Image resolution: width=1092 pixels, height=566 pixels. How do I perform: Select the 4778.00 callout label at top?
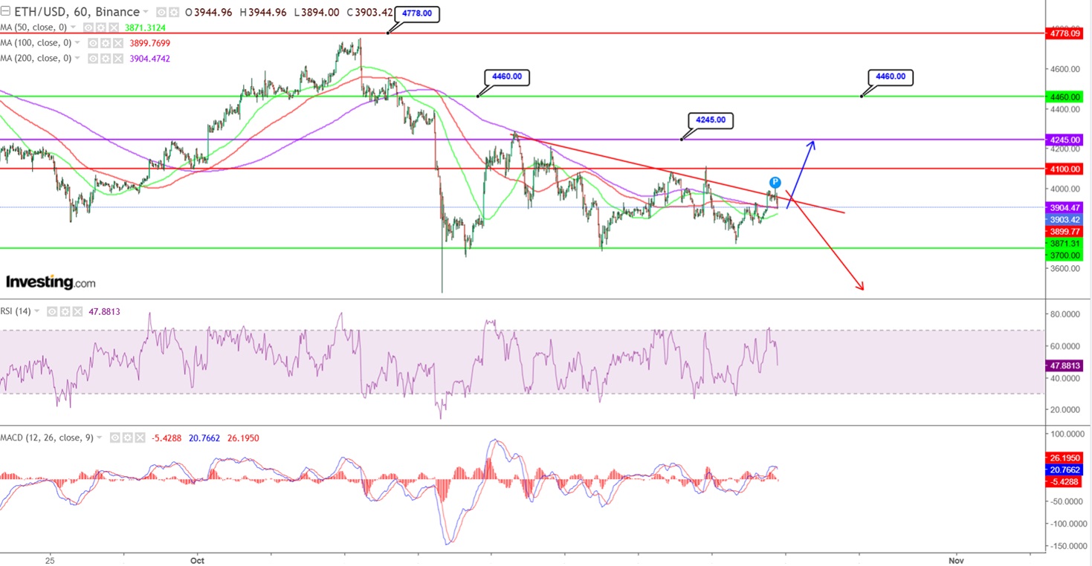click(417, 13)
